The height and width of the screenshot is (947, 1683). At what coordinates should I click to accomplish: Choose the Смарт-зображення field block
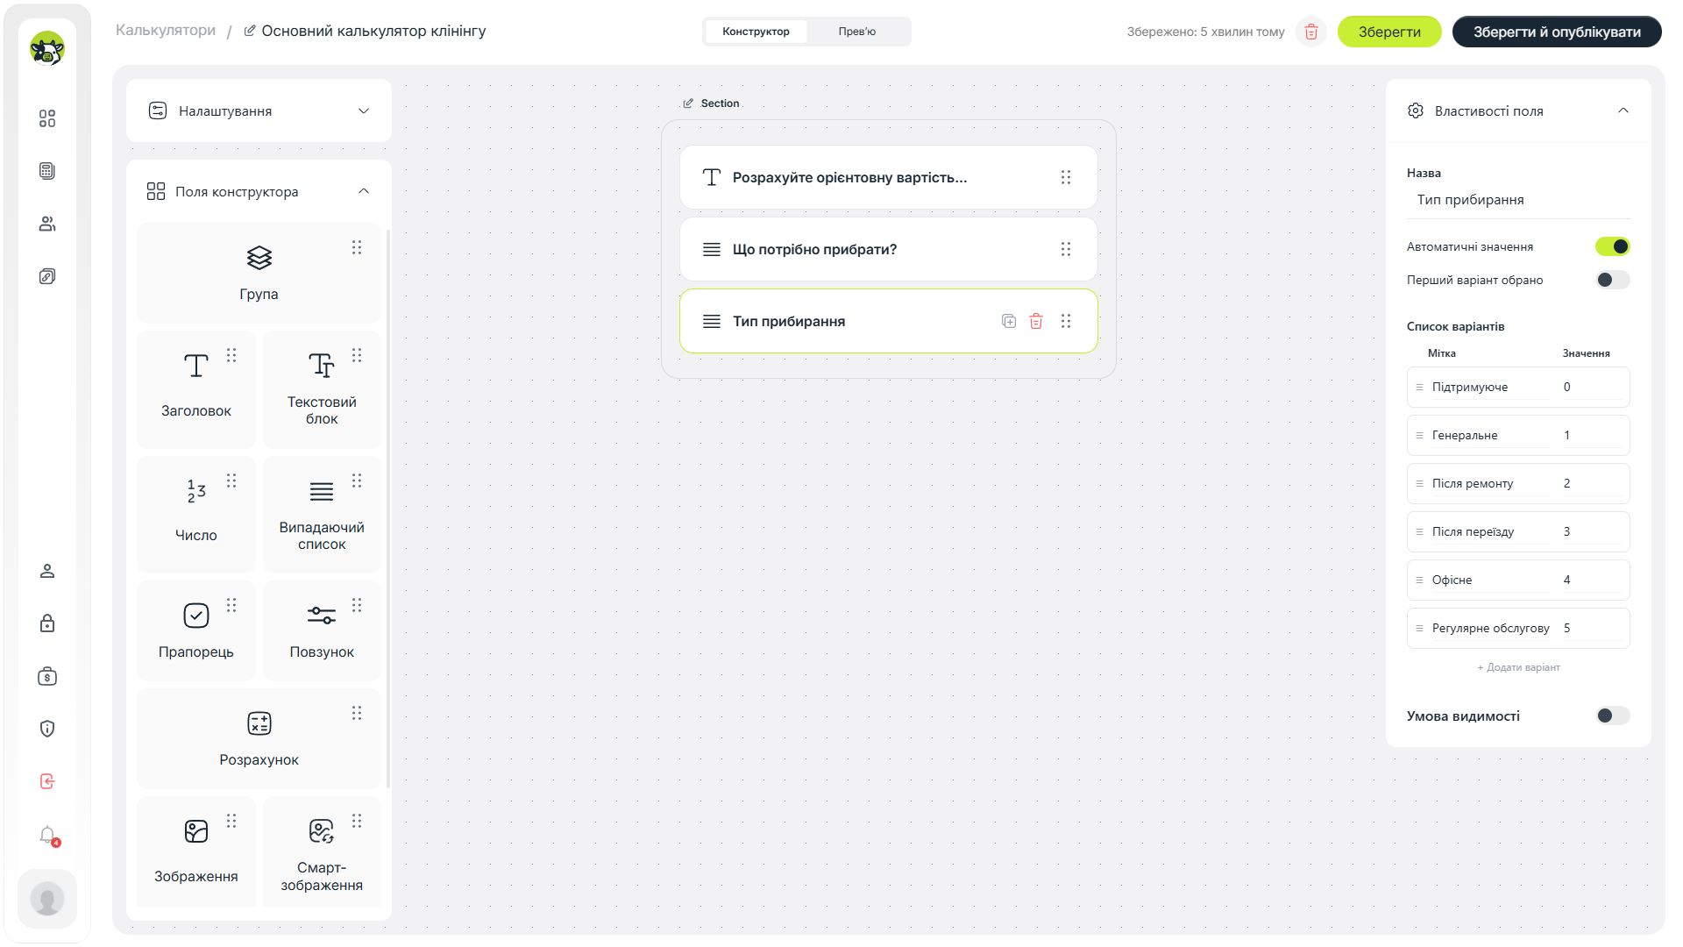(x=322, y=851)
